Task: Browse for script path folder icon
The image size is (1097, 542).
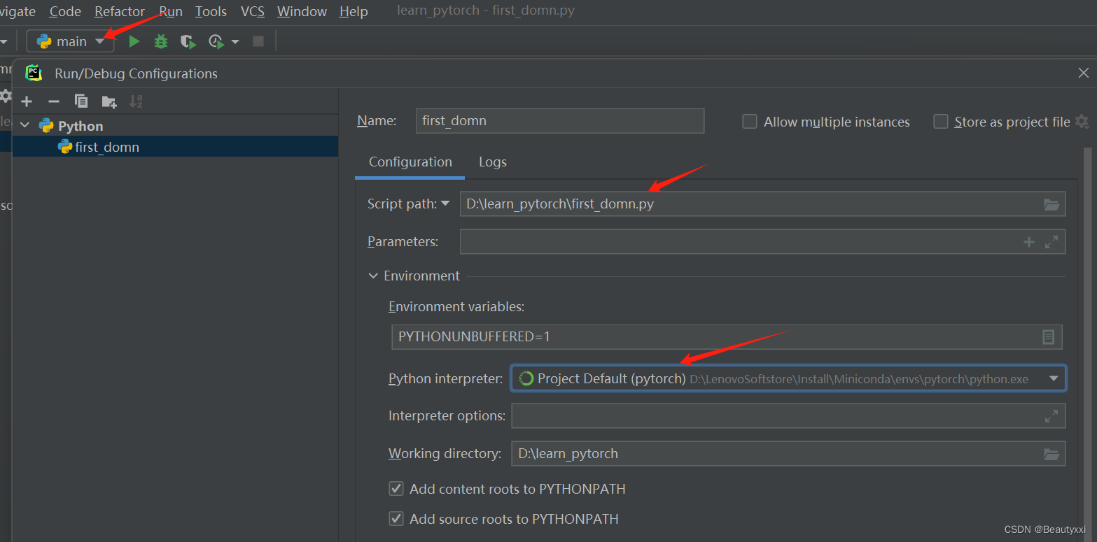Action: pos(1051,204)
